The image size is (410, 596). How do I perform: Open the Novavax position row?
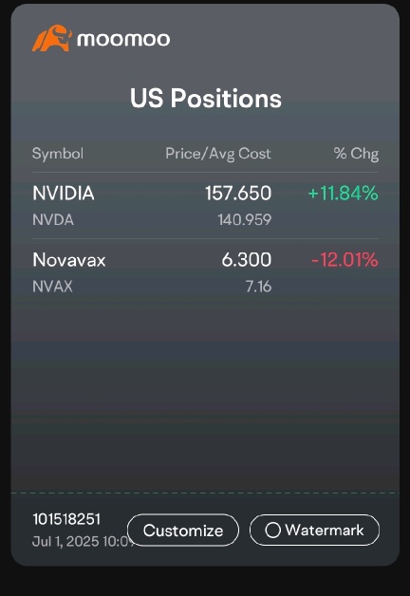[206, 272]
